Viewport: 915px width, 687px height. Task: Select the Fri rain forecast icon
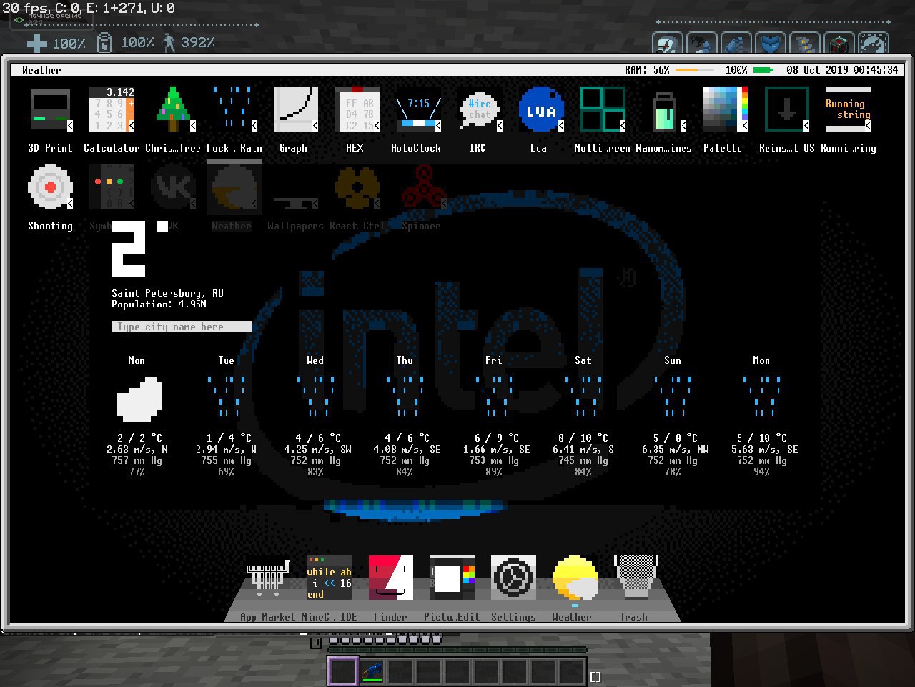coord(495,397)
